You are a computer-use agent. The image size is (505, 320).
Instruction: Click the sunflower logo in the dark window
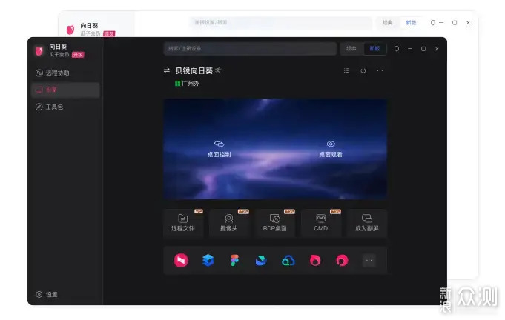coord(39,51)
